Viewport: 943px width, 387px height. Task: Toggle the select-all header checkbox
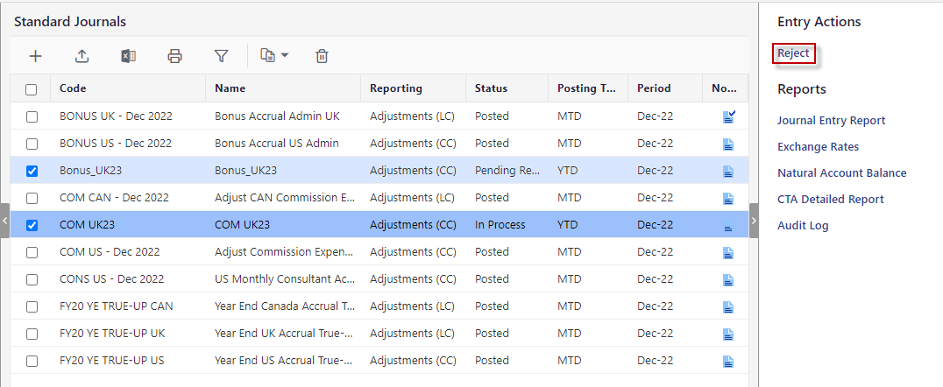click(32, 89)
